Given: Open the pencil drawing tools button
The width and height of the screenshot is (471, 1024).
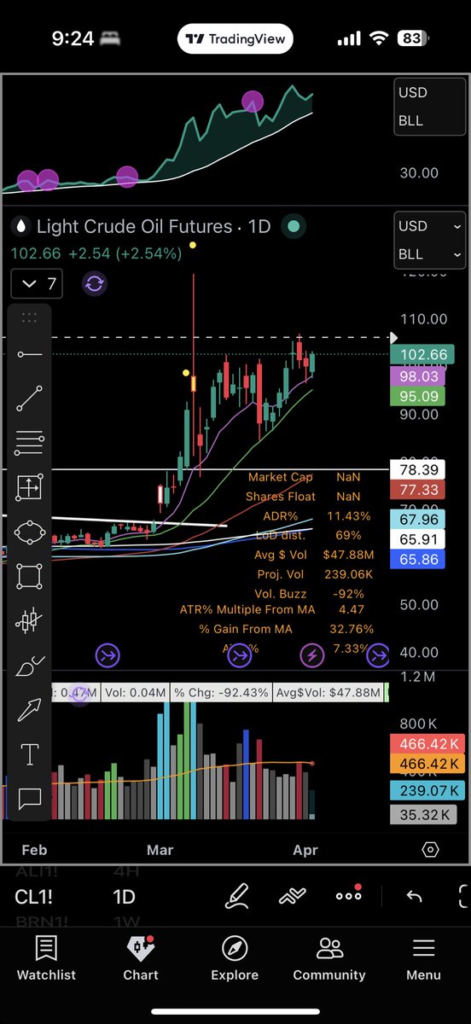Looking at the screenshot, I should (x=236, y=898).
